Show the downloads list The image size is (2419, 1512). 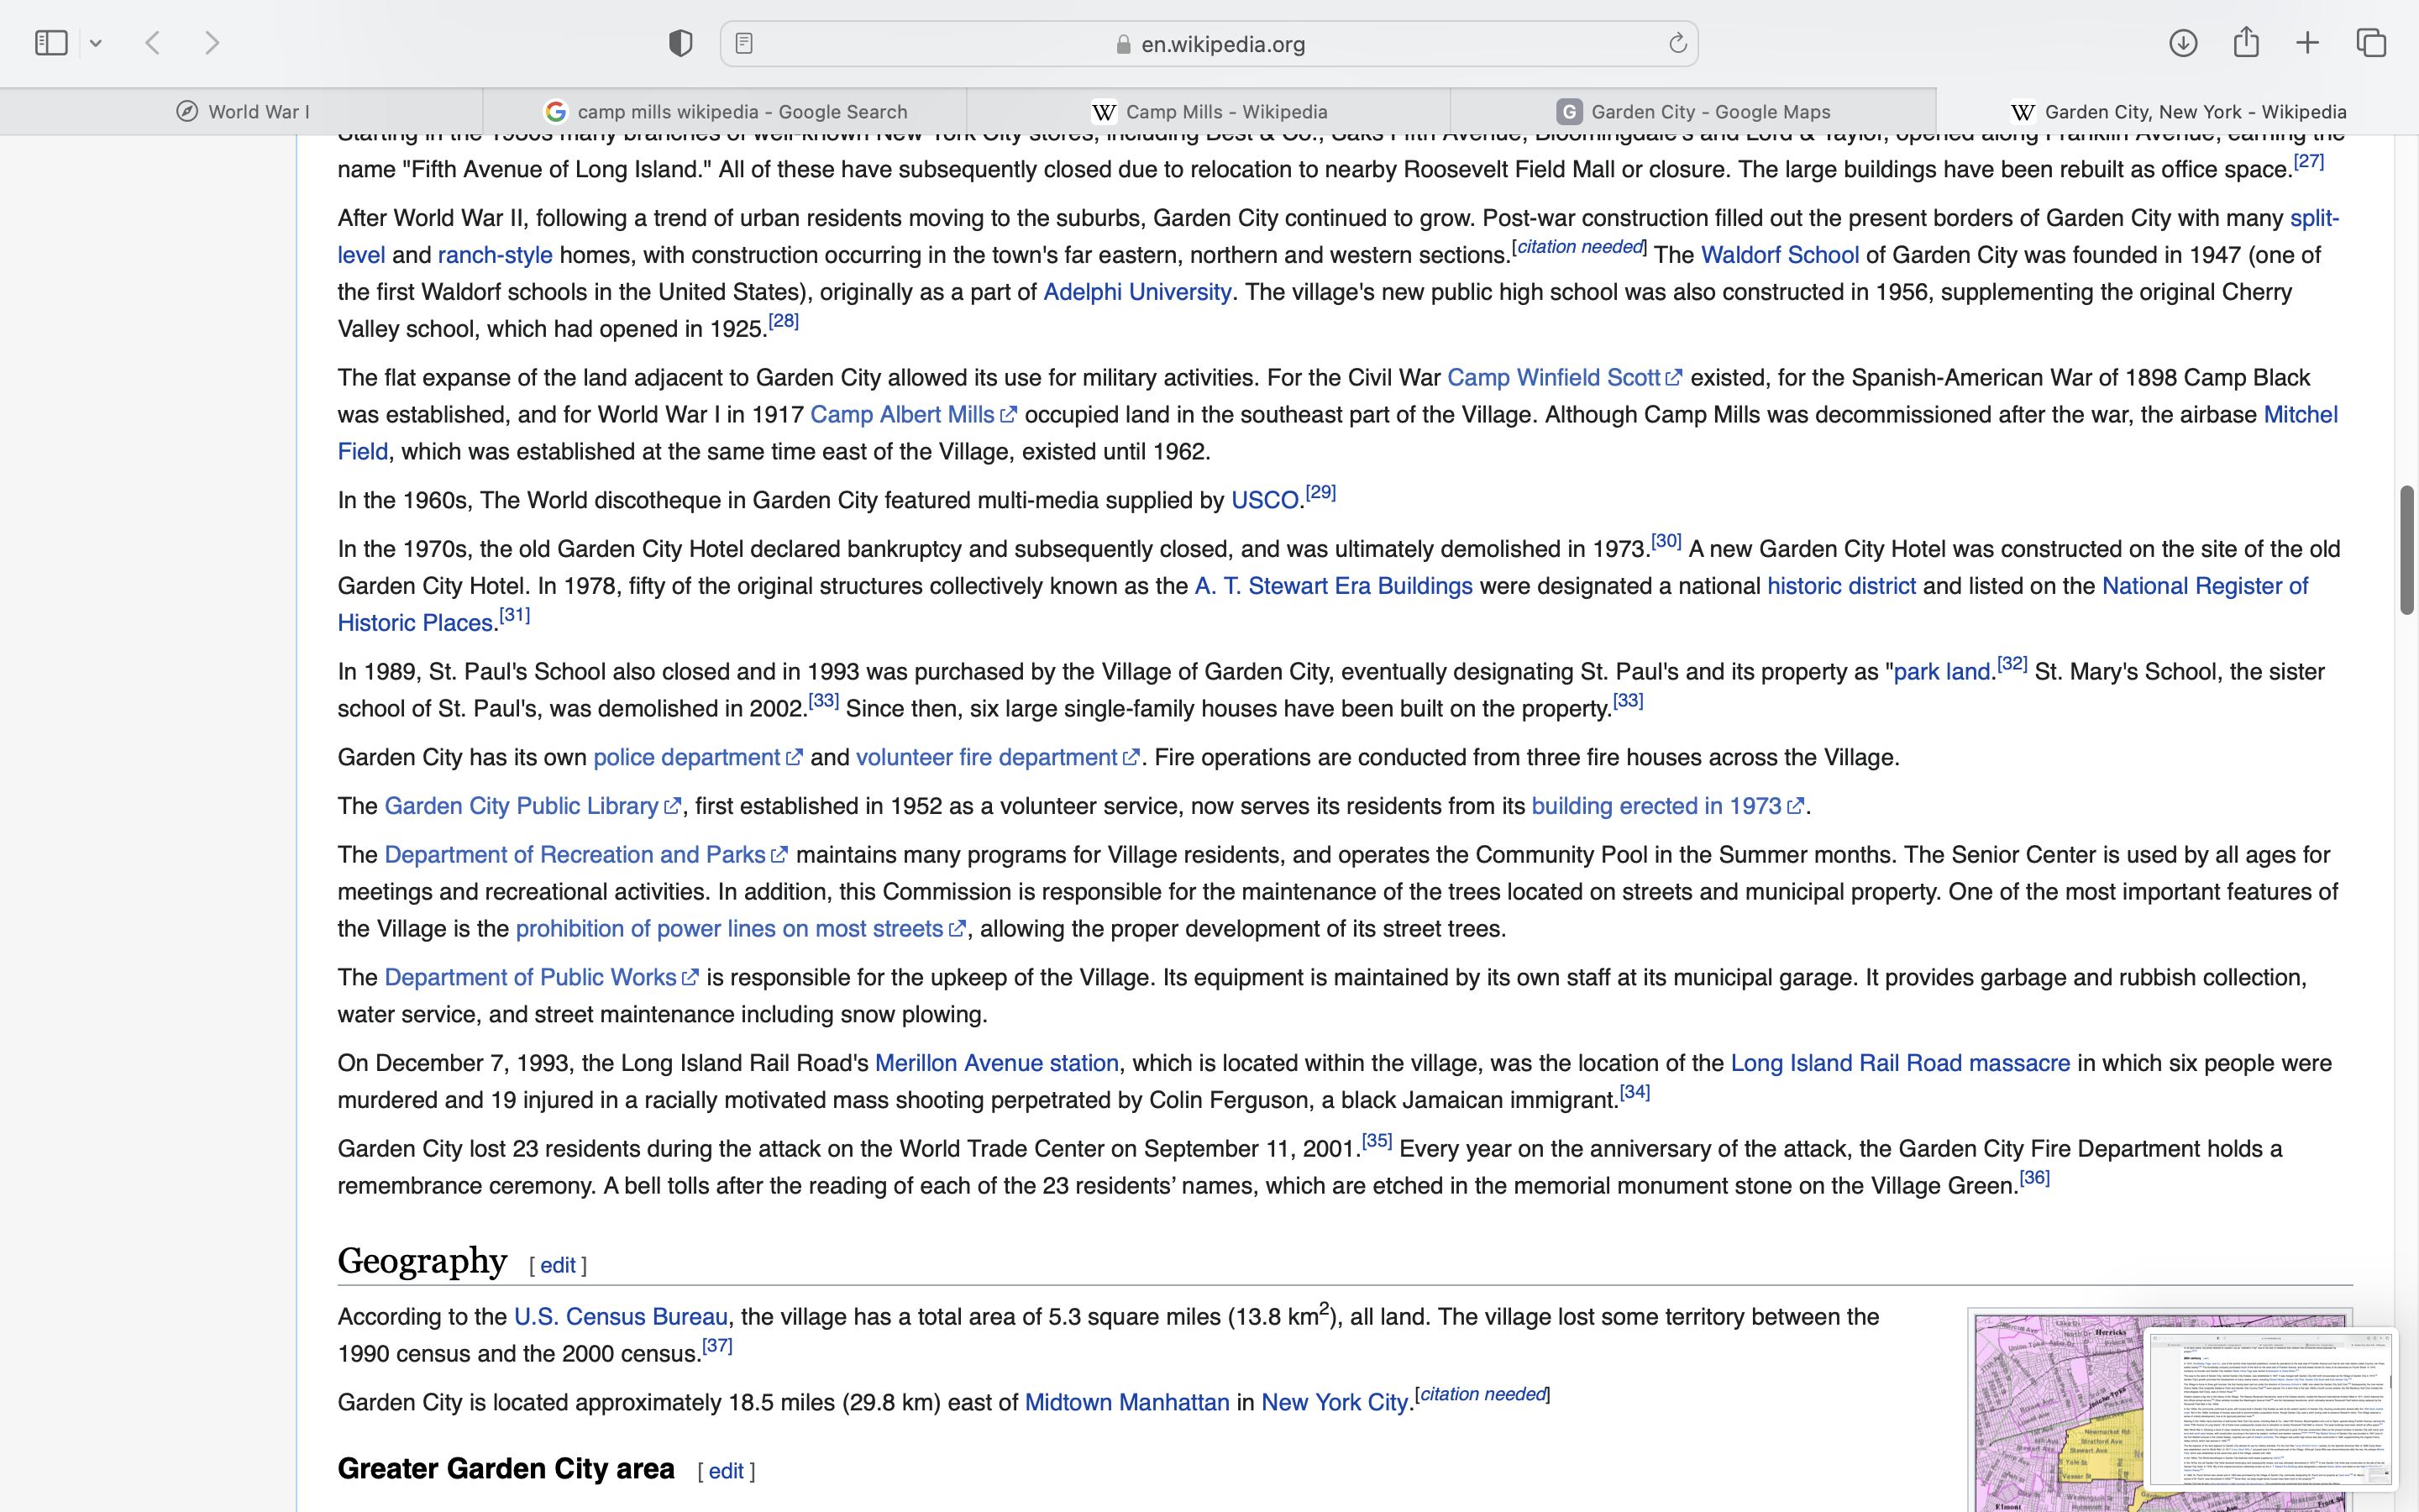point(2183,43)
